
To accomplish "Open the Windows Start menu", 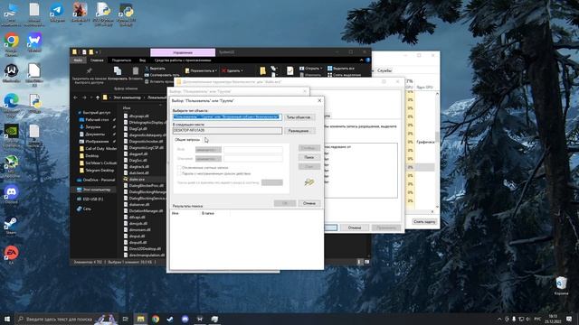I will [x=7, y=319].
